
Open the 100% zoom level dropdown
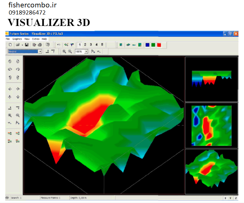[86, 52]
